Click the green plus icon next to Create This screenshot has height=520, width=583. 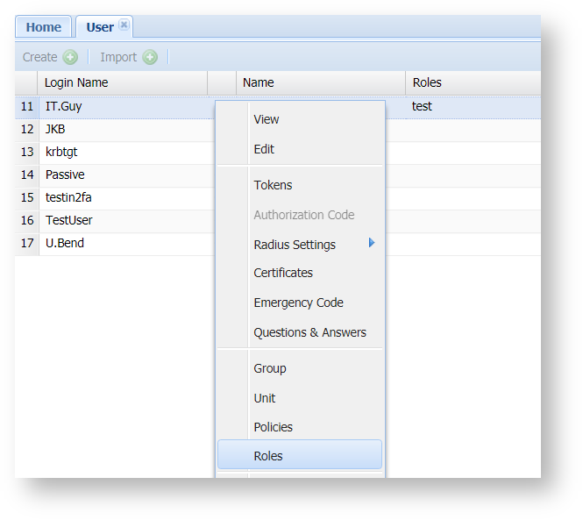point(70,58)
